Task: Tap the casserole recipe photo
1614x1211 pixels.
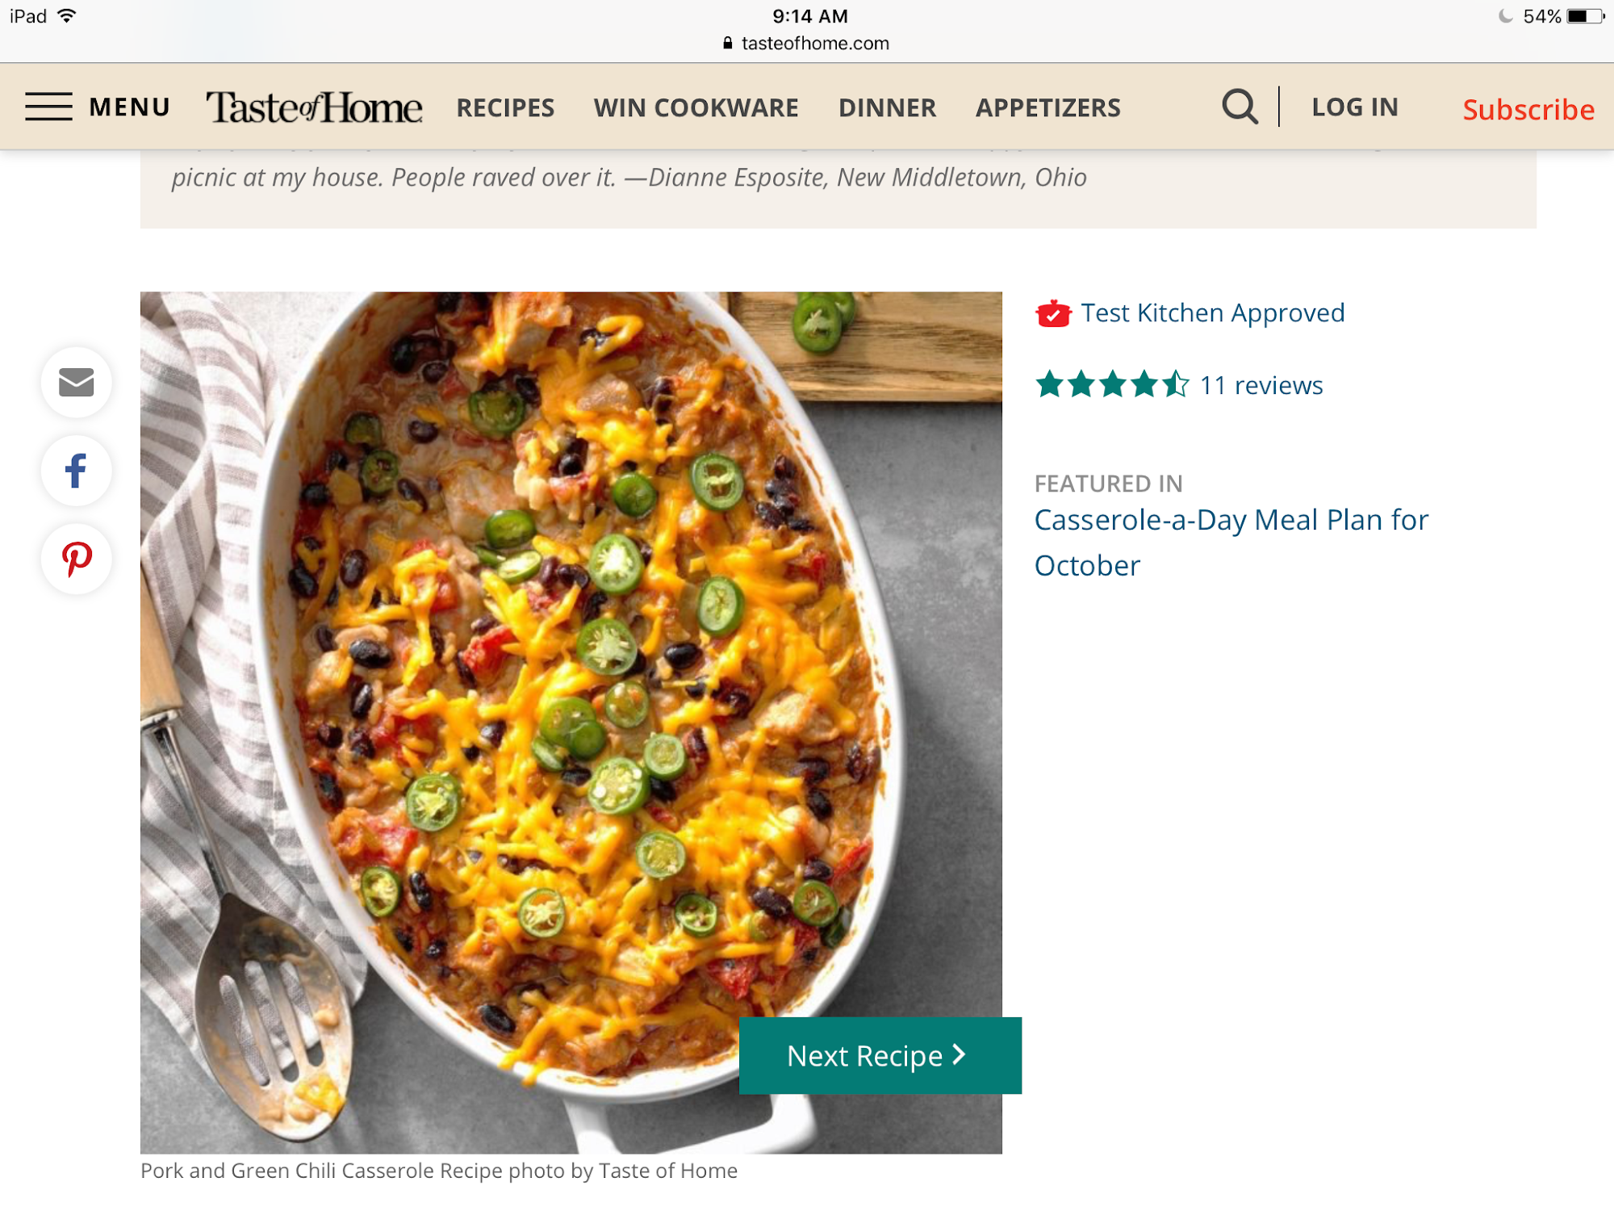Action: tap(571, 723)
